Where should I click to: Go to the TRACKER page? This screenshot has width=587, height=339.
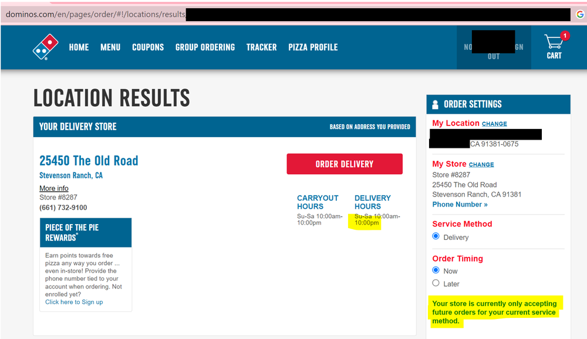tap(261, 48)
